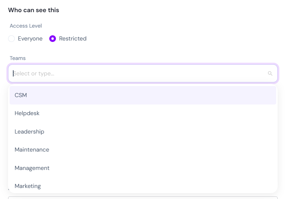Click the Teams field label

click(18, 58)
